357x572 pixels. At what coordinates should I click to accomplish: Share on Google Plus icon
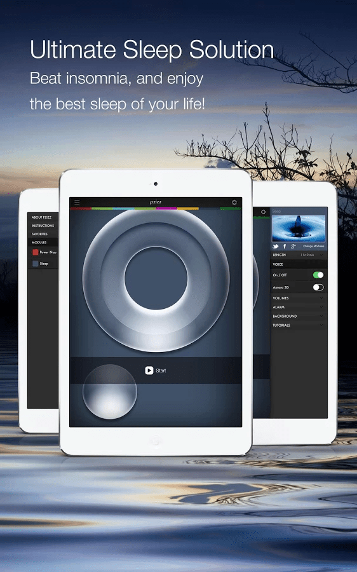[293, 246]
